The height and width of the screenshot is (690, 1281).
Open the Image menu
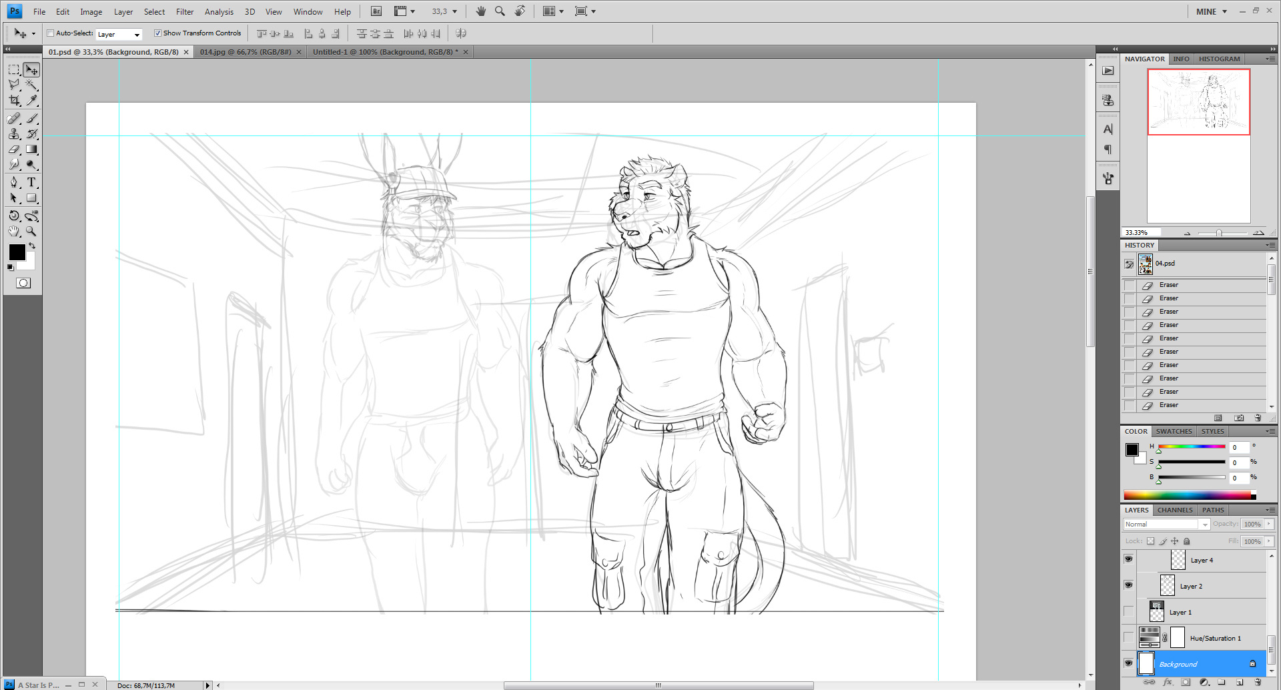91,11
